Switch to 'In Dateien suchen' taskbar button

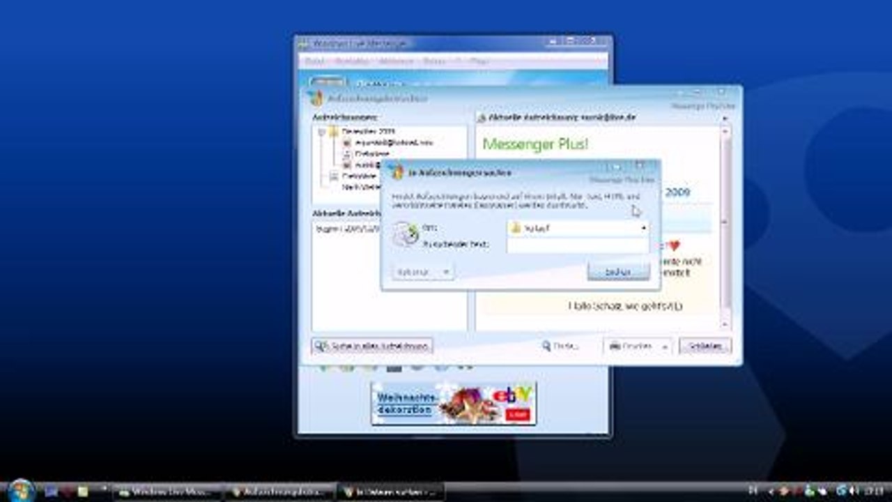tap(392, 492)
